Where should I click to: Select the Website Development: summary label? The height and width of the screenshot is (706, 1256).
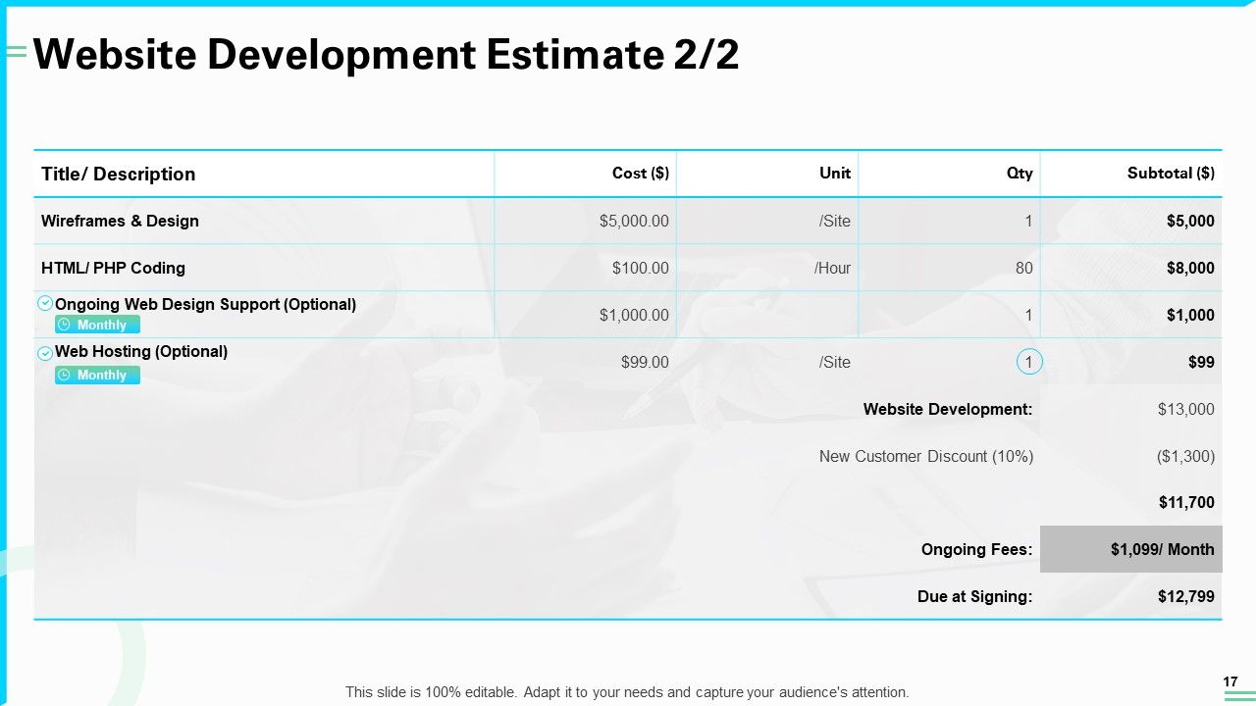coord(948,409)
